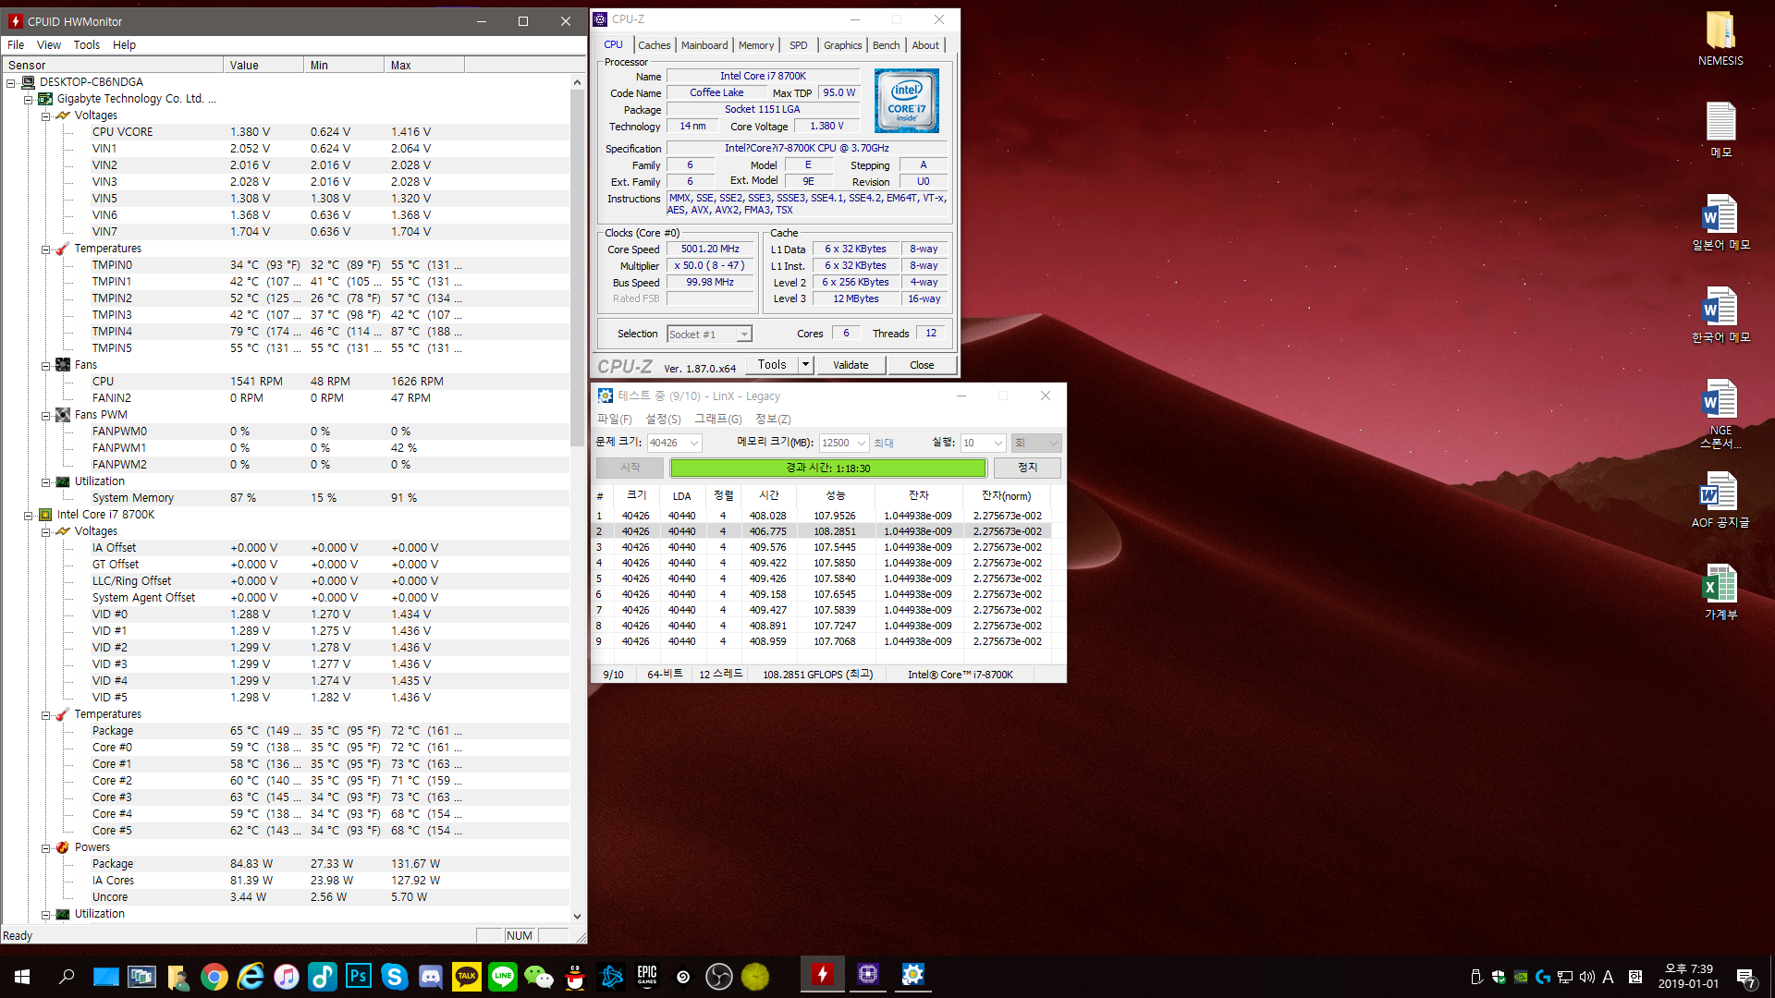Collapse the Fans PWM tree section
The height and width of the screenshot is (998, 1775).
click(45, 415)
